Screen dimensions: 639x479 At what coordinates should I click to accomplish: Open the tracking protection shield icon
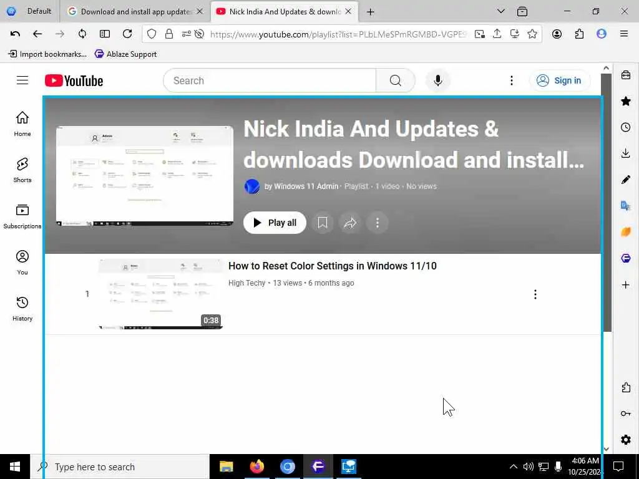click(x=152, y=34)
